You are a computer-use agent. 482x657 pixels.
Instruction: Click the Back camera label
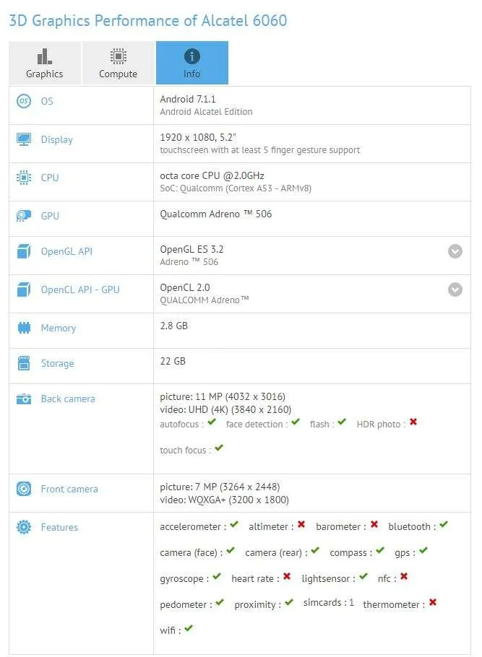pyautogui.click(x=68, y=399)
